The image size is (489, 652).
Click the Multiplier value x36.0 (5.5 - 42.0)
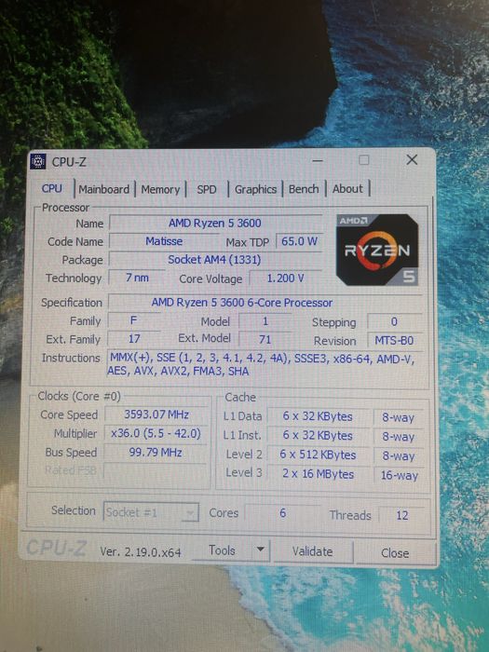156,434
